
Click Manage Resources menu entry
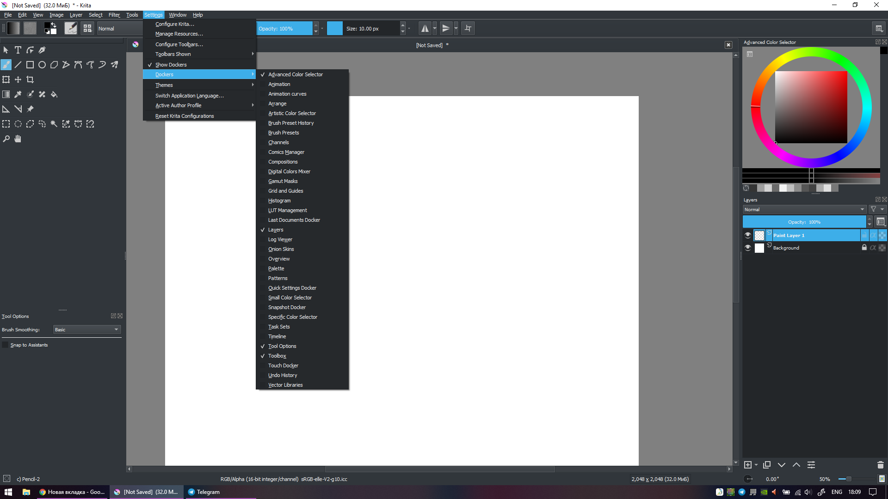point(199,34)
